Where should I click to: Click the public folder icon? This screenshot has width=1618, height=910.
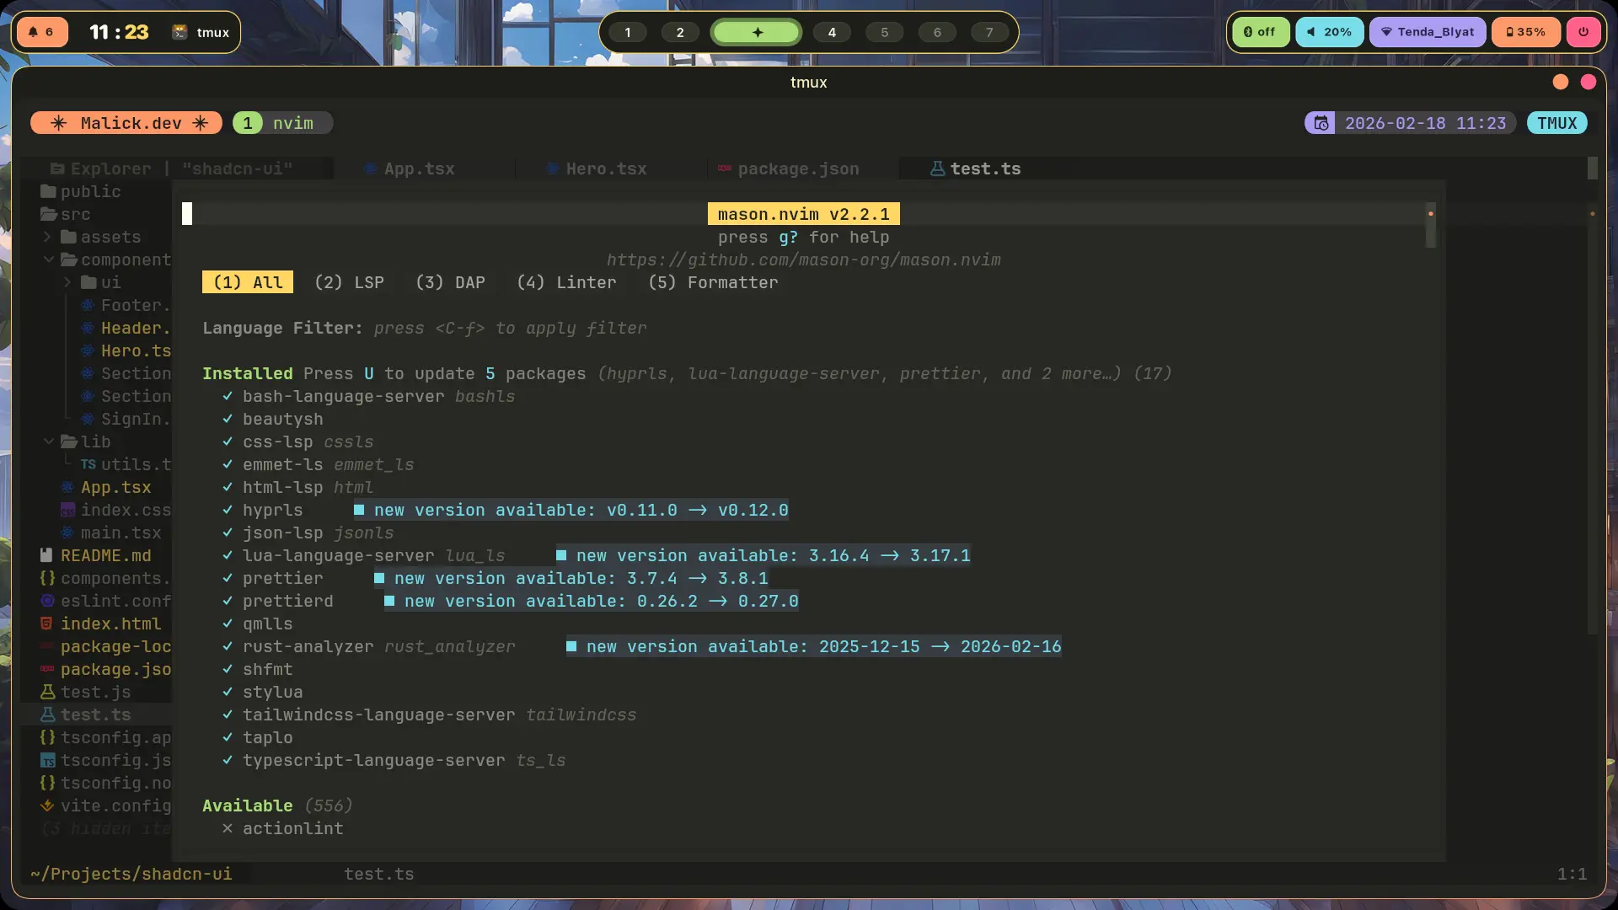tap(48, 191)
